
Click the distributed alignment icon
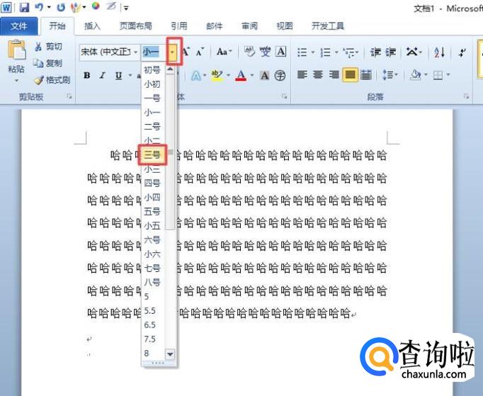pyautogui.click(x=365, y=75)
